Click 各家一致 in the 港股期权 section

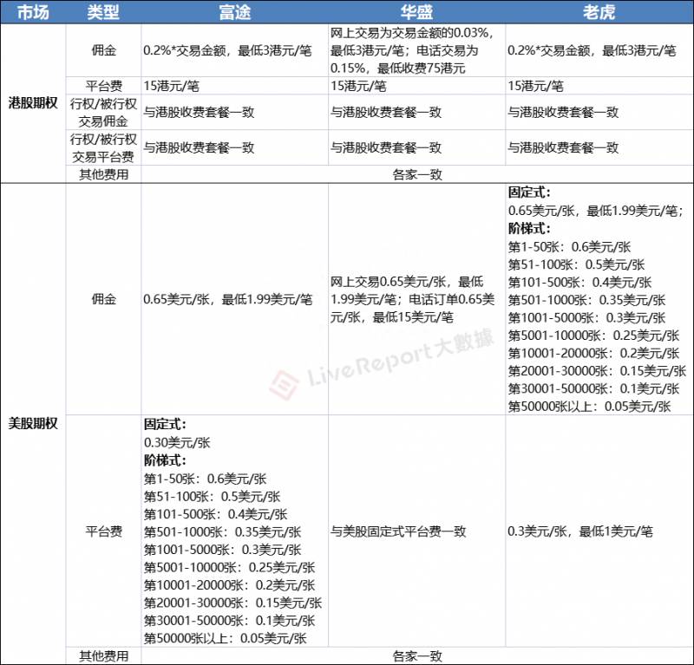click(x=417, y=174)
